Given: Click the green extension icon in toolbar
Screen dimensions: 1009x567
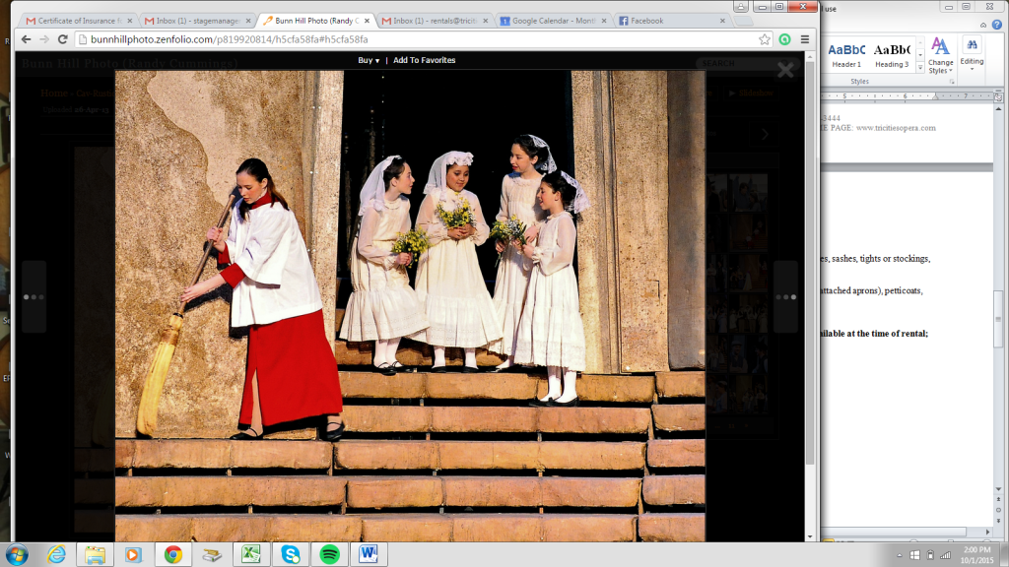Looking at the screenshot, I should click(x=784, y=39).
